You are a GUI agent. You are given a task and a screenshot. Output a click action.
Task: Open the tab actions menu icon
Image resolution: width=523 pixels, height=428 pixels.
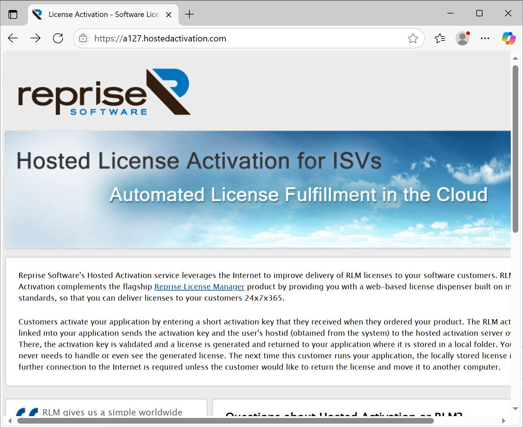point(13,14)
